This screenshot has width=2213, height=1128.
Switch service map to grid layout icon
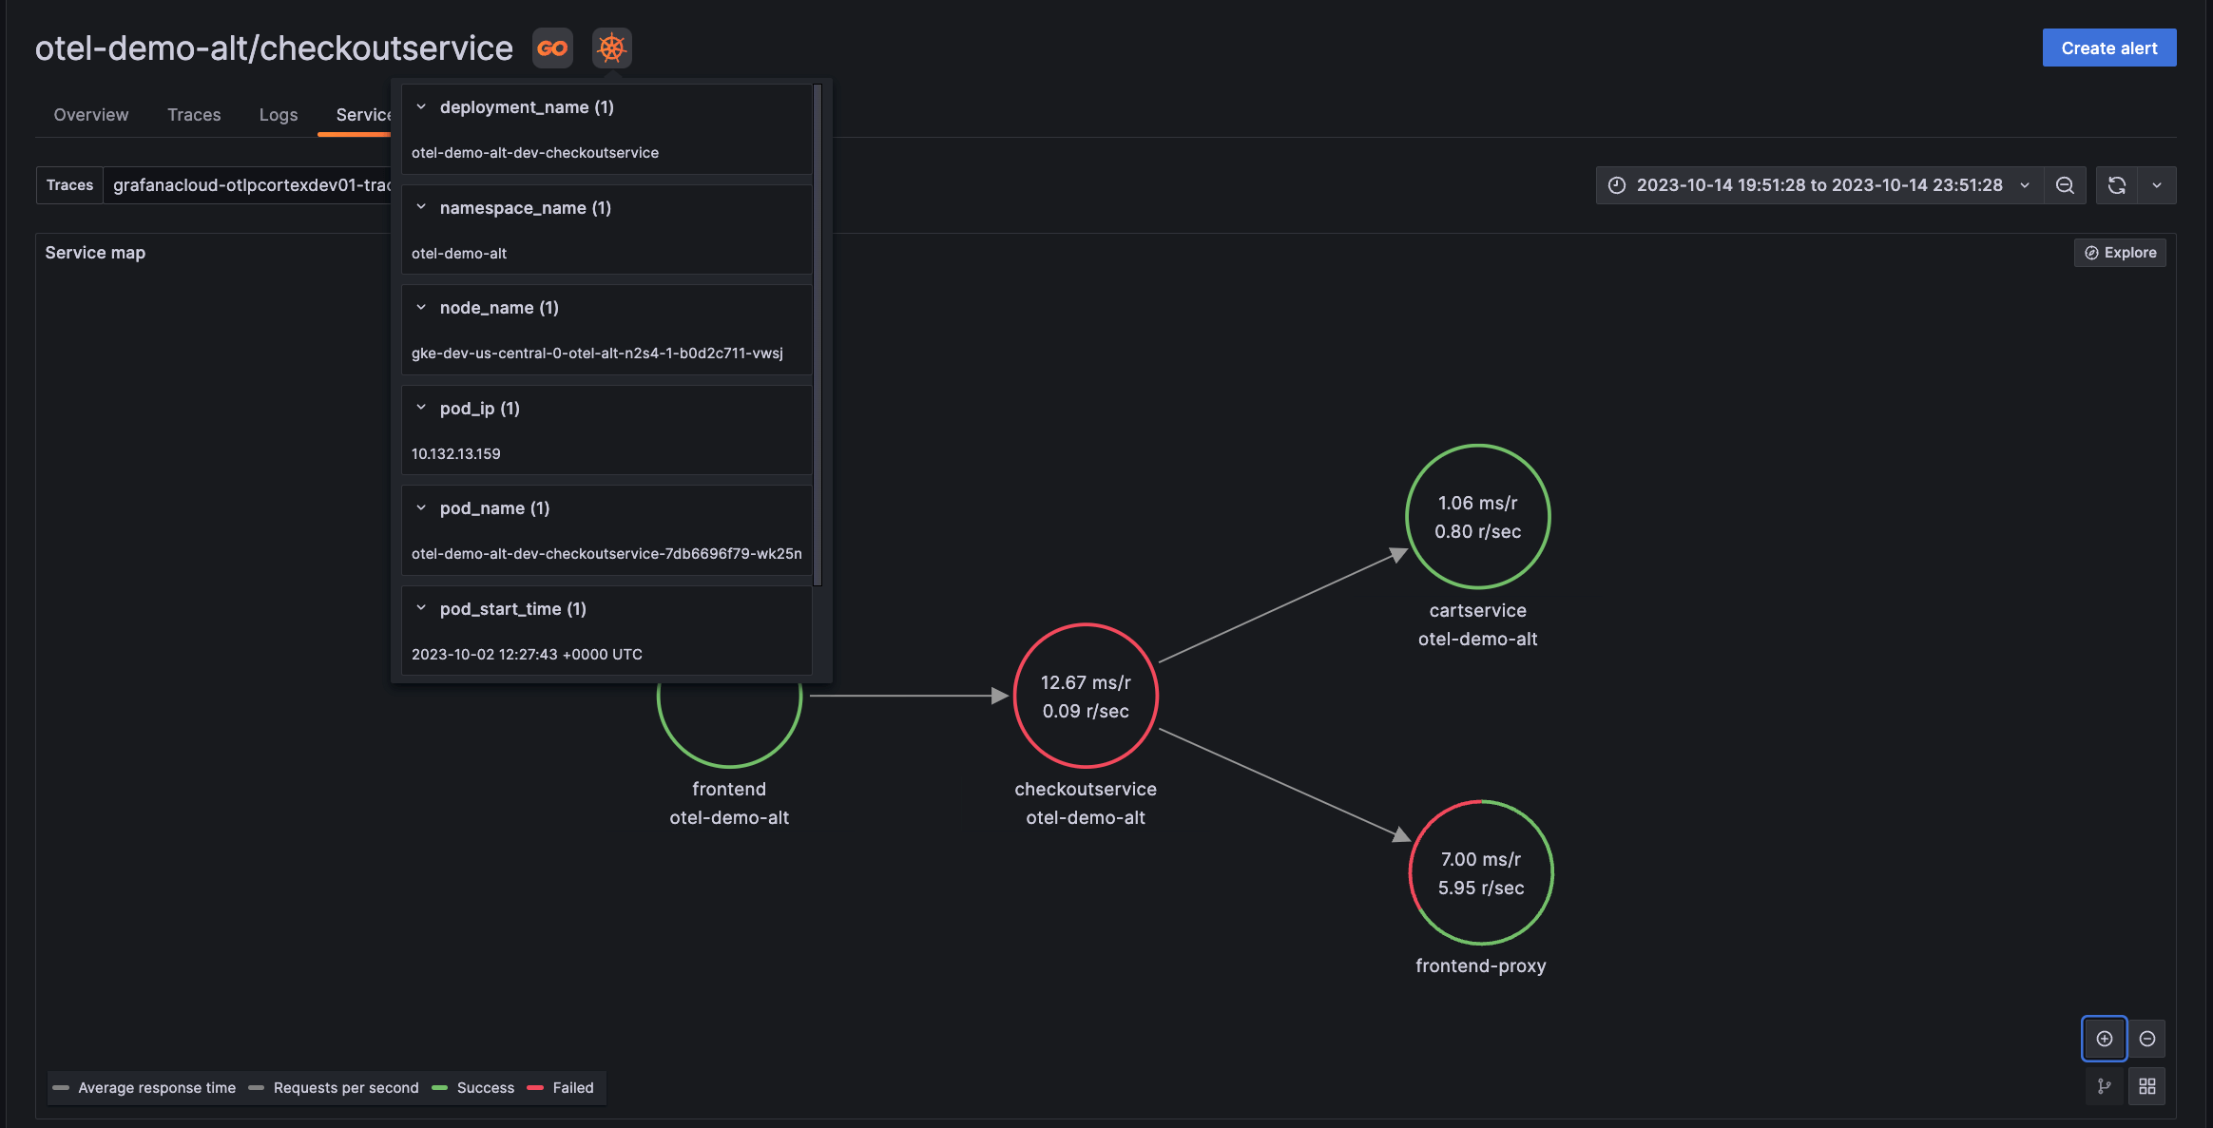[2147, 1085]
